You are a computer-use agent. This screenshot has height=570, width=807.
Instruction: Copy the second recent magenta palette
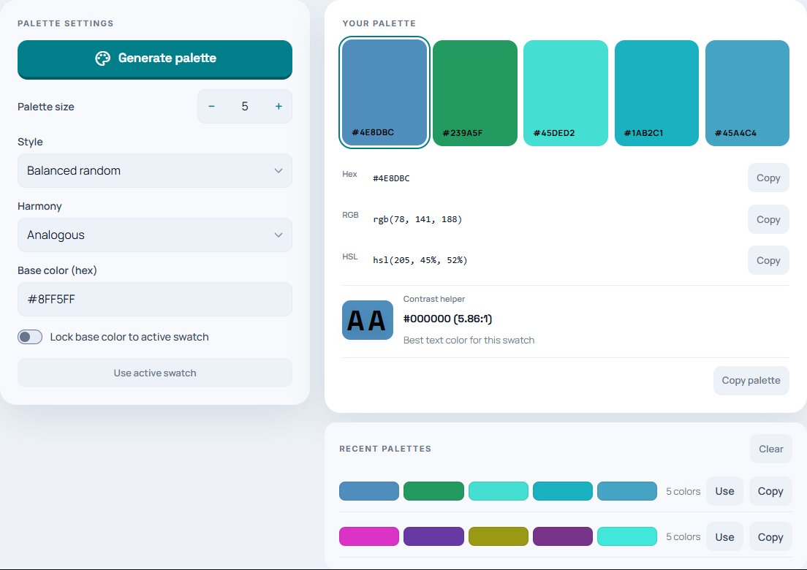[x=770, y=537]
